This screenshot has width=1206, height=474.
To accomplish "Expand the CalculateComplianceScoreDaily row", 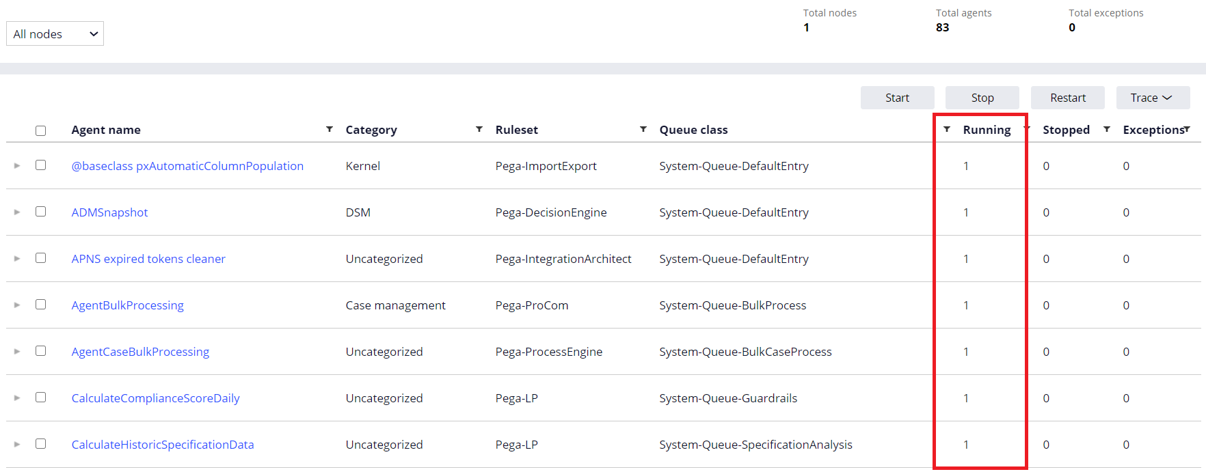I will 17,398.
